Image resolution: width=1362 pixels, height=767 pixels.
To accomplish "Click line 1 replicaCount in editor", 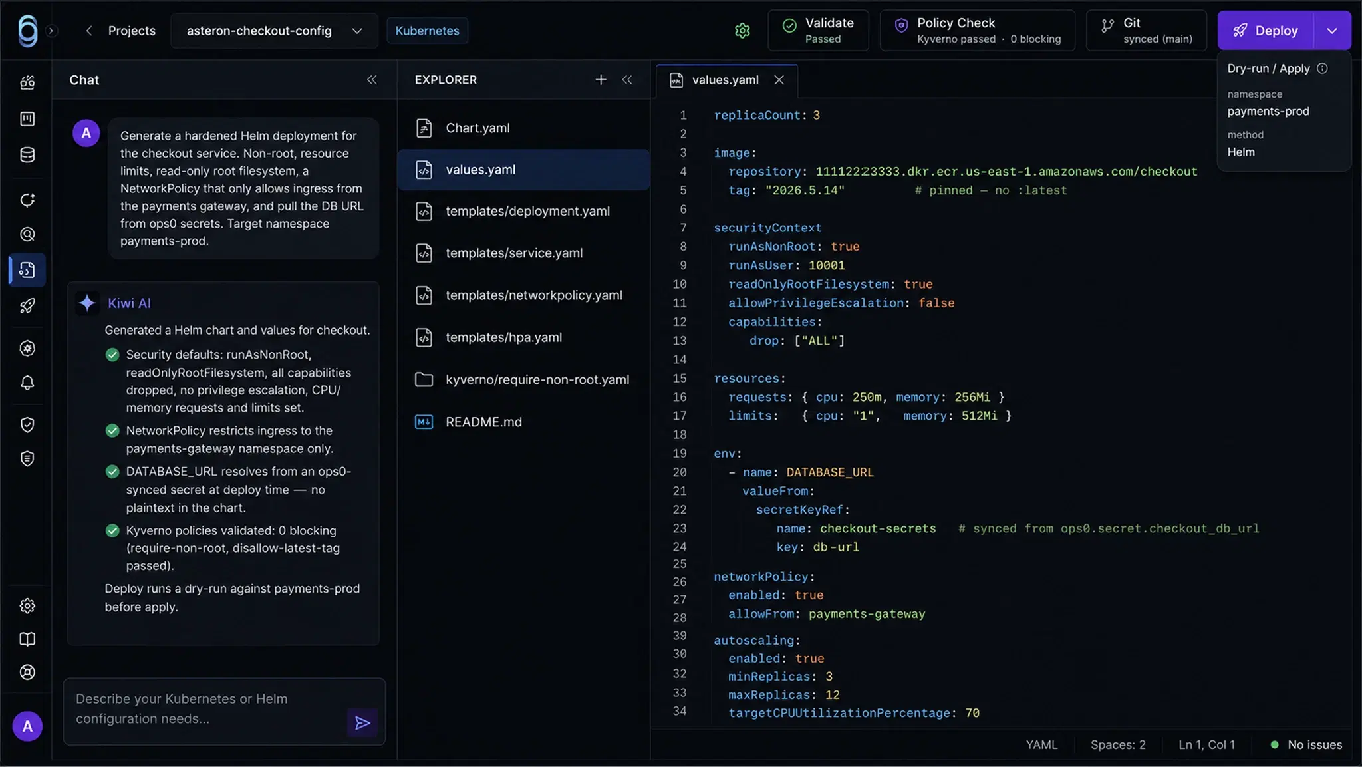I will point(767,115).
